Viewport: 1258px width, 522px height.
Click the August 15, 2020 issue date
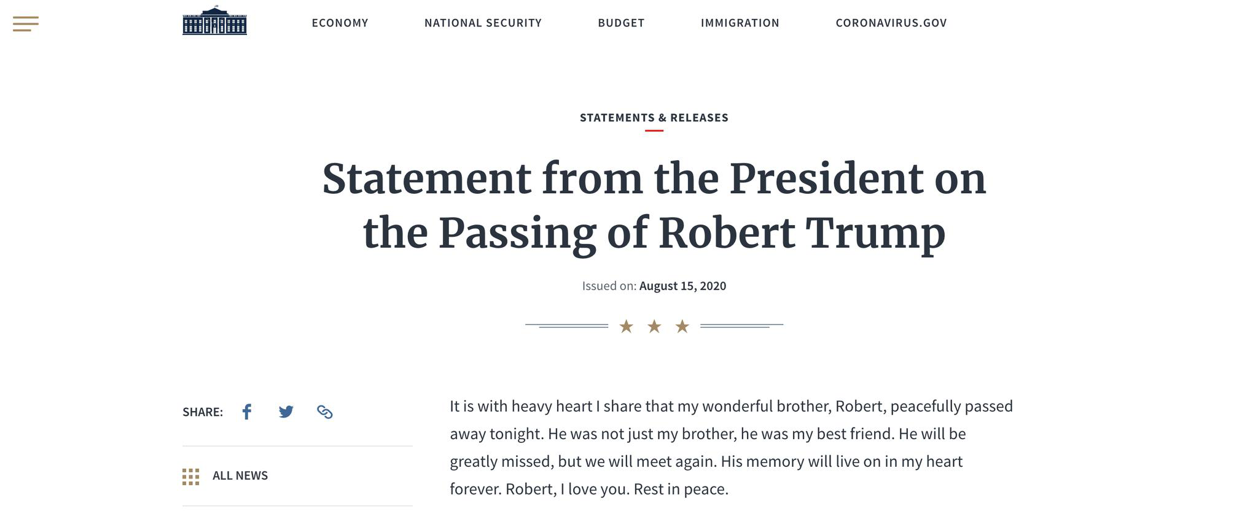[x=682, y=286]
